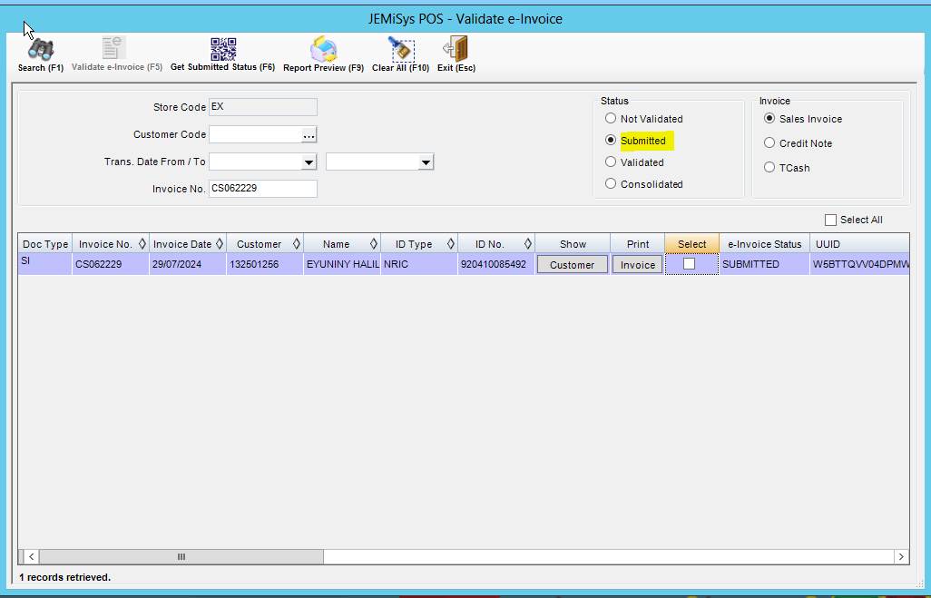Switch invoice type to Credit Note
931x598 pixels.
tap(769, 142)
